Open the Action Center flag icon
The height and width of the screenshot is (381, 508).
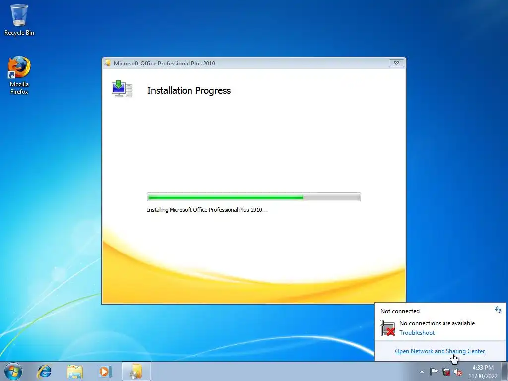[x=434, y=372]
